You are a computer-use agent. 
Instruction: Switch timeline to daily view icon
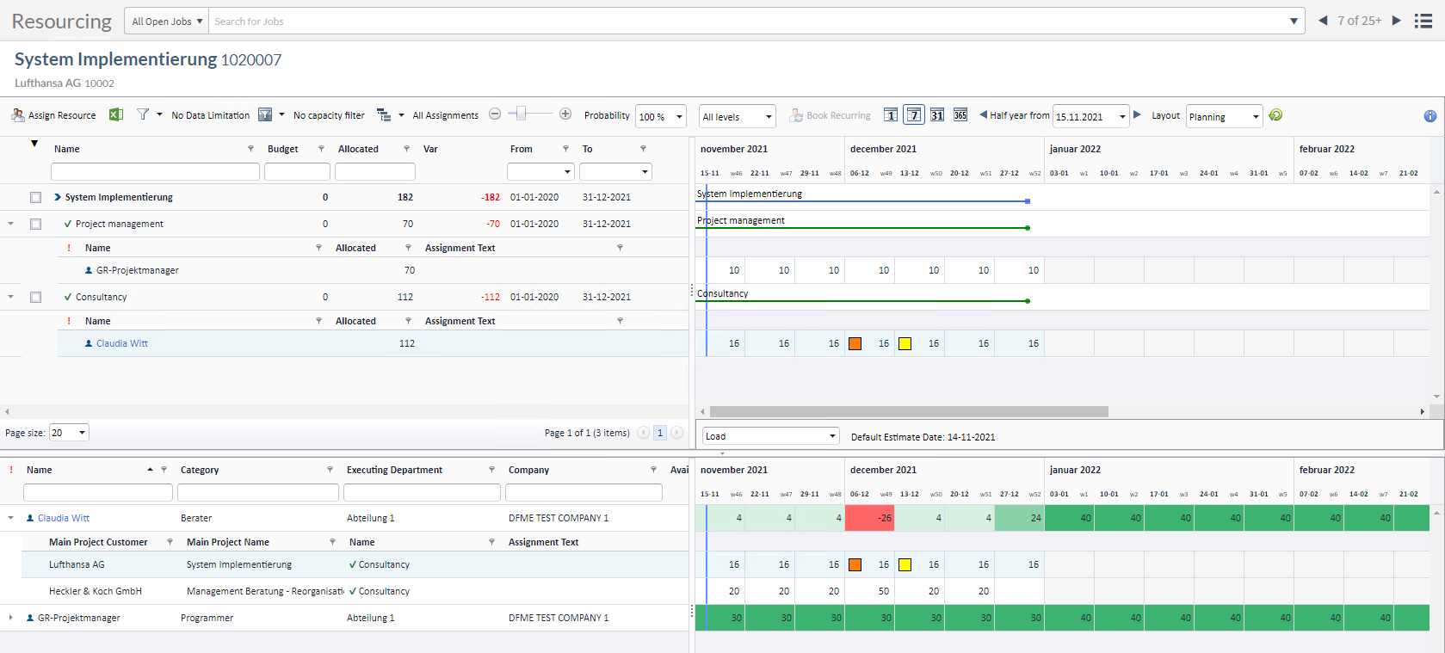coord(891,115)
